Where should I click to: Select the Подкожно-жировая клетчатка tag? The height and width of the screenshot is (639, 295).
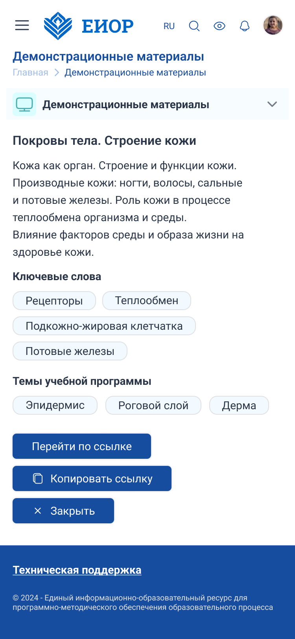point(104,326)
